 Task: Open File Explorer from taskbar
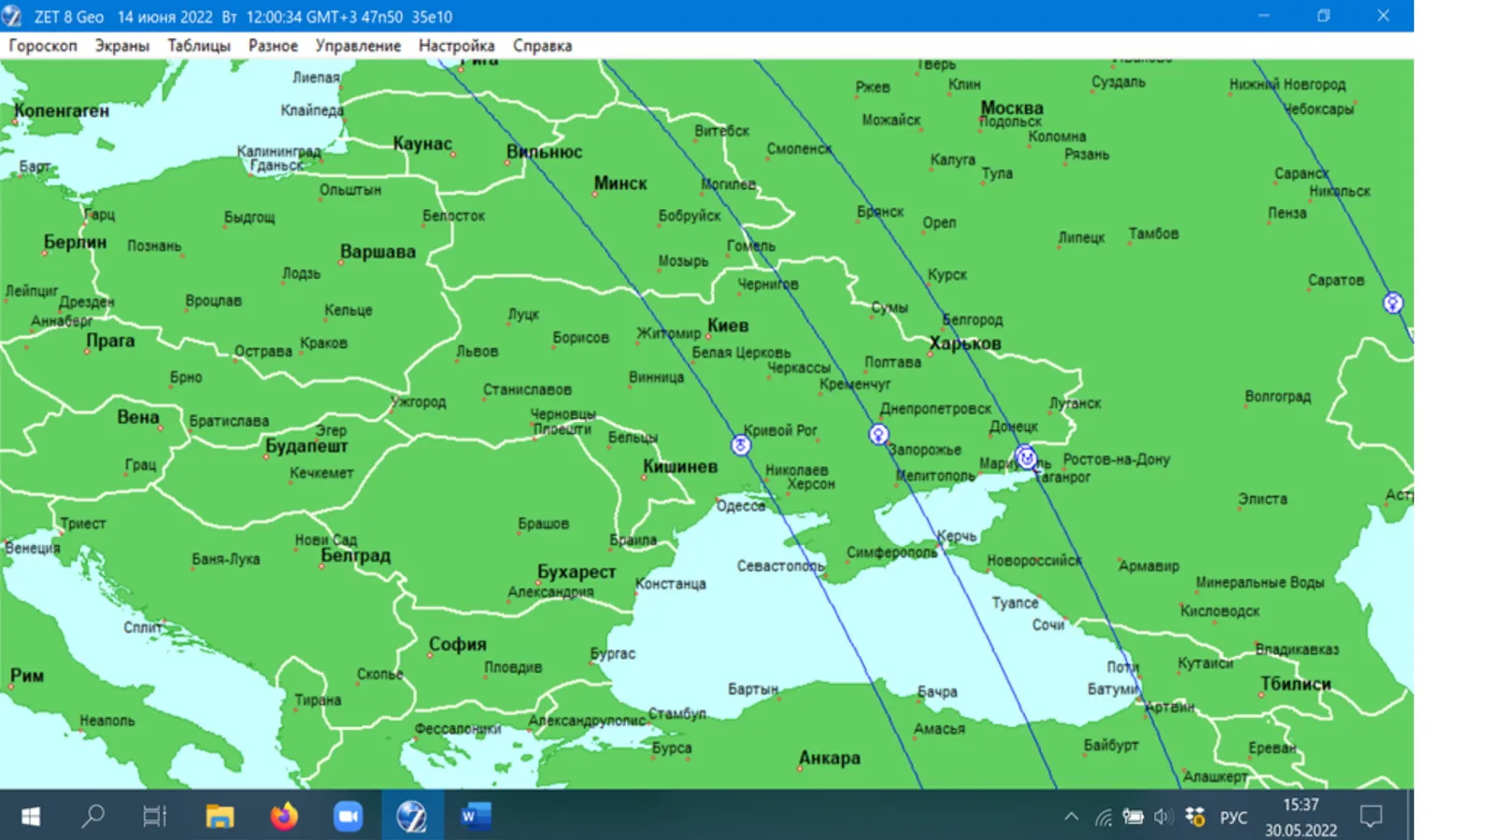coord(220,817)
